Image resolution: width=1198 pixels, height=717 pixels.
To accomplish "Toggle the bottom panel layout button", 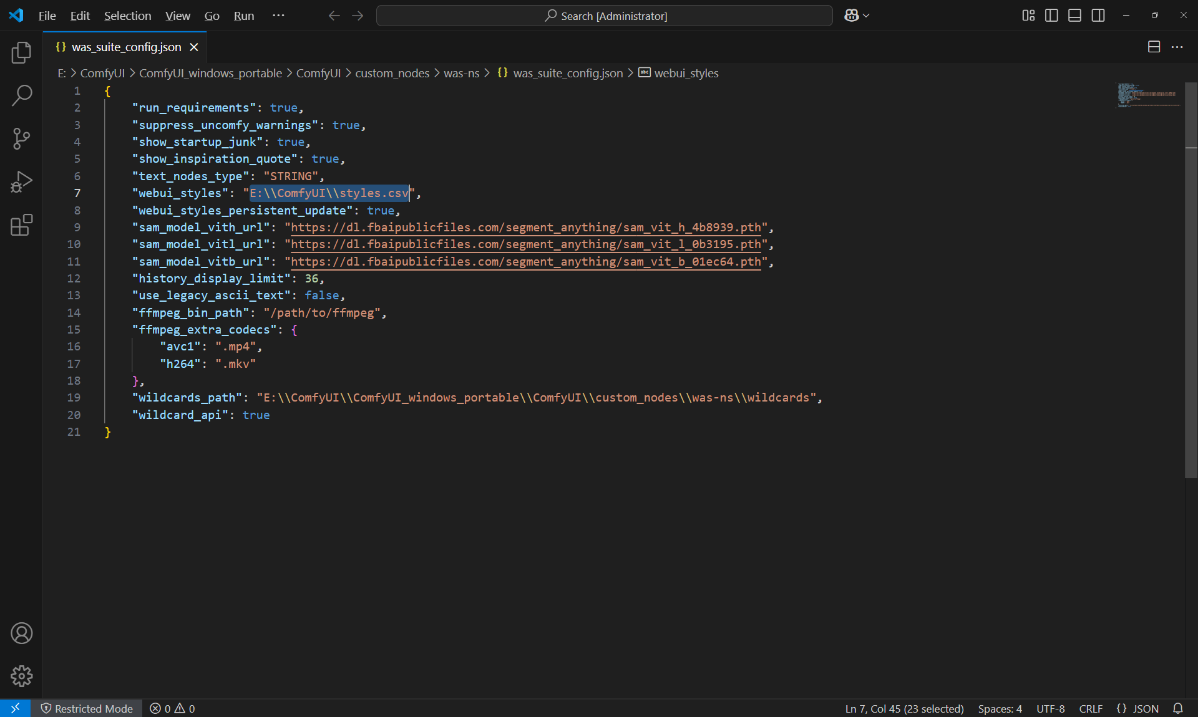I will click(x=1074, y=16).
